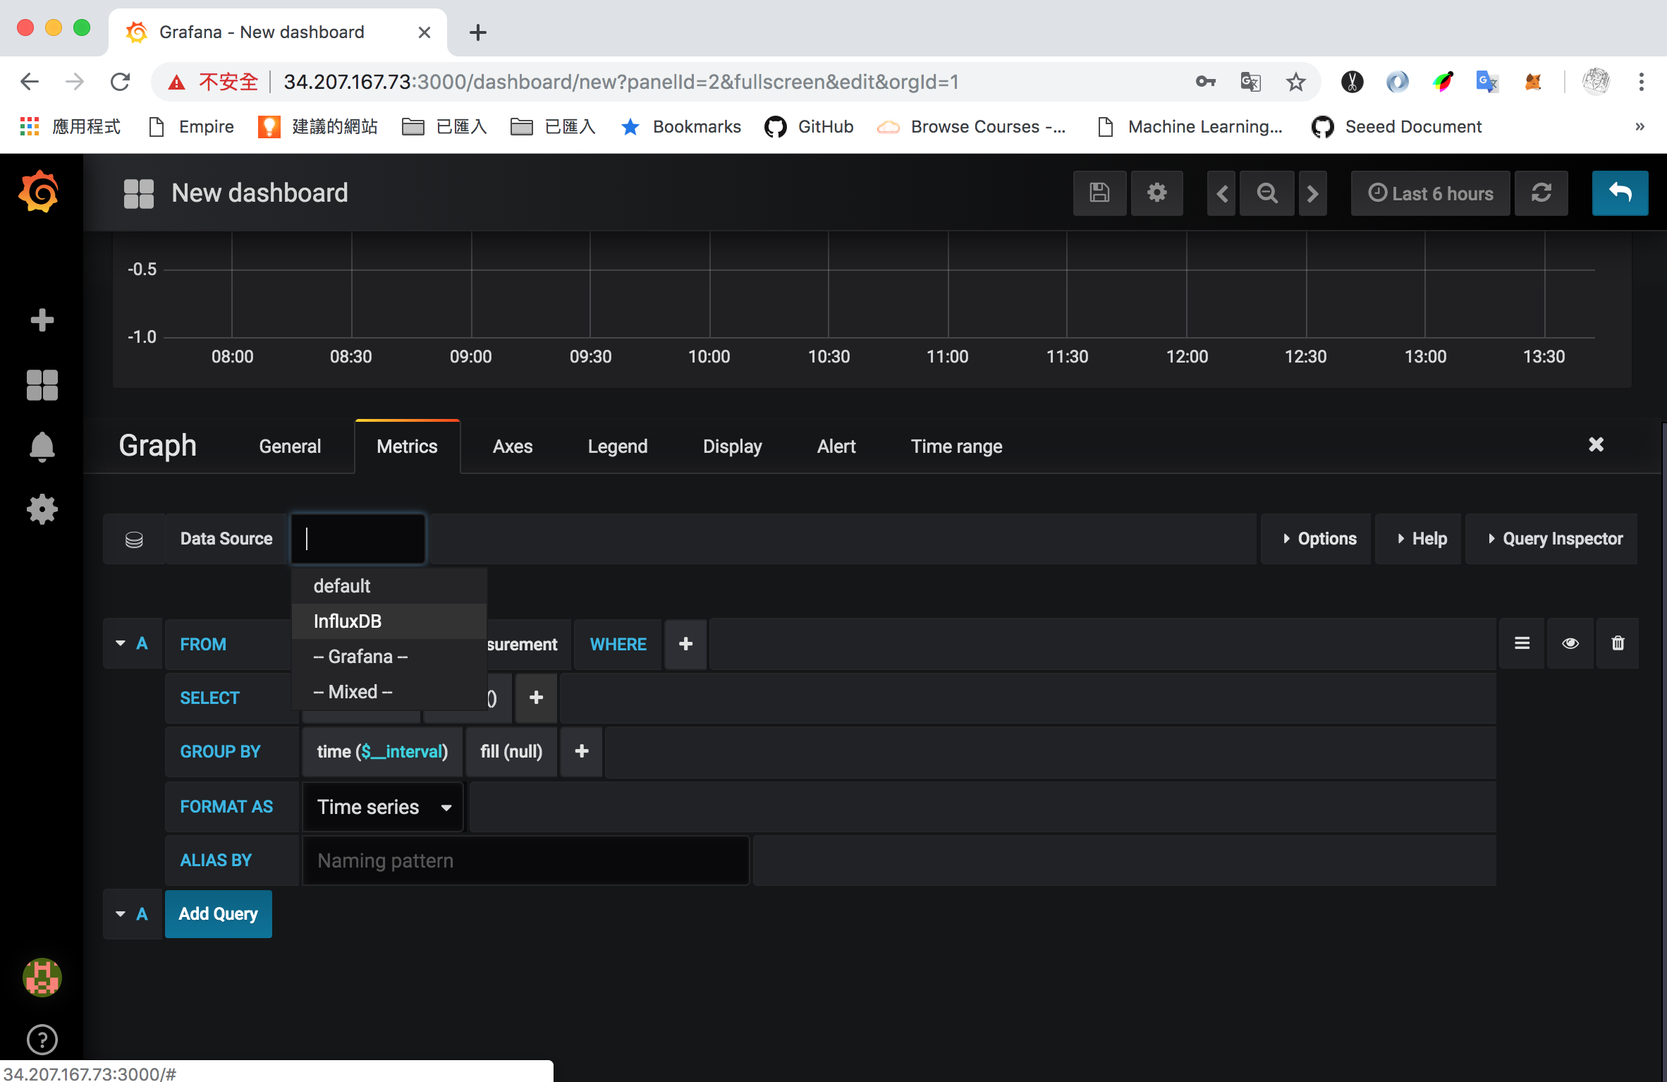Add a WHERE condition with plus button

(x=685, y=643)
